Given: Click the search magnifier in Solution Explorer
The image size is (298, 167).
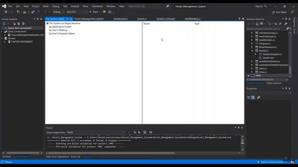Looking at the screenshot, I should tap(288, 29).
